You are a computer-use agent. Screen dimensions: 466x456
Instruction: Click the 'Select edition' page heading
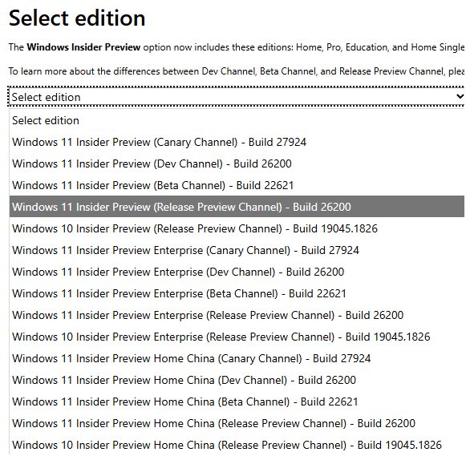click(x=77, y=18)
